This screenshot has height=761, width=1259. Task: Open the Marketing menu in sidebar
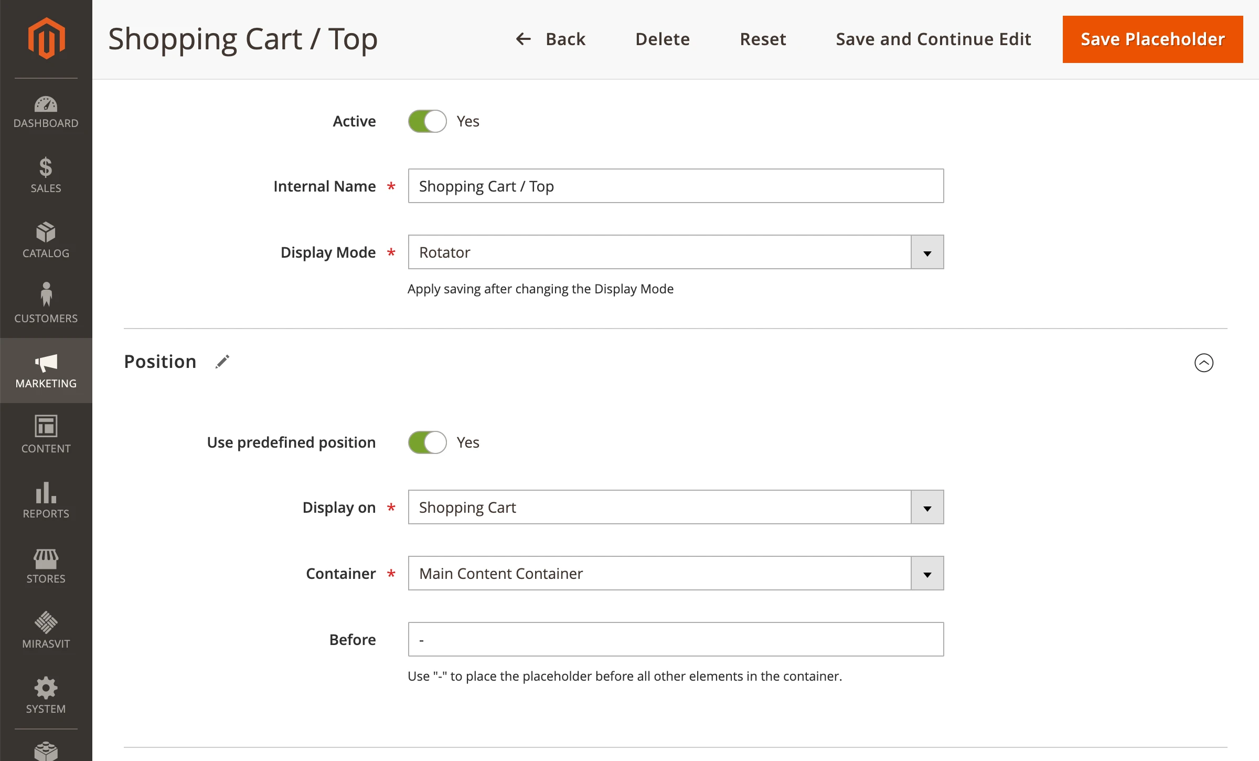[x=46, y=371]
